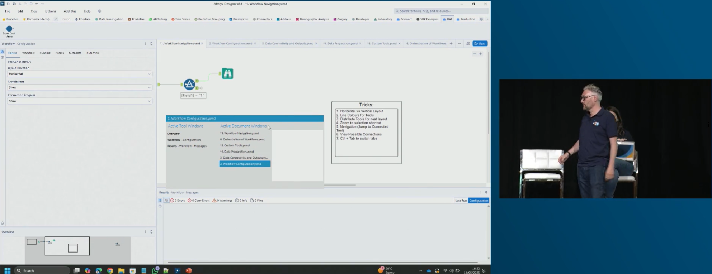Viewport: 712px width, 274px height.
Task: Select the Tricks comment box on canvas
Action: pyautogui.click(x=367, y=133)
